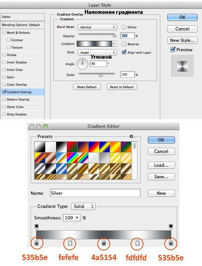This screenshot has height=266, width=202.
Task: Choose the blue-red-yellow gradient preset
Action: (94, 147)
